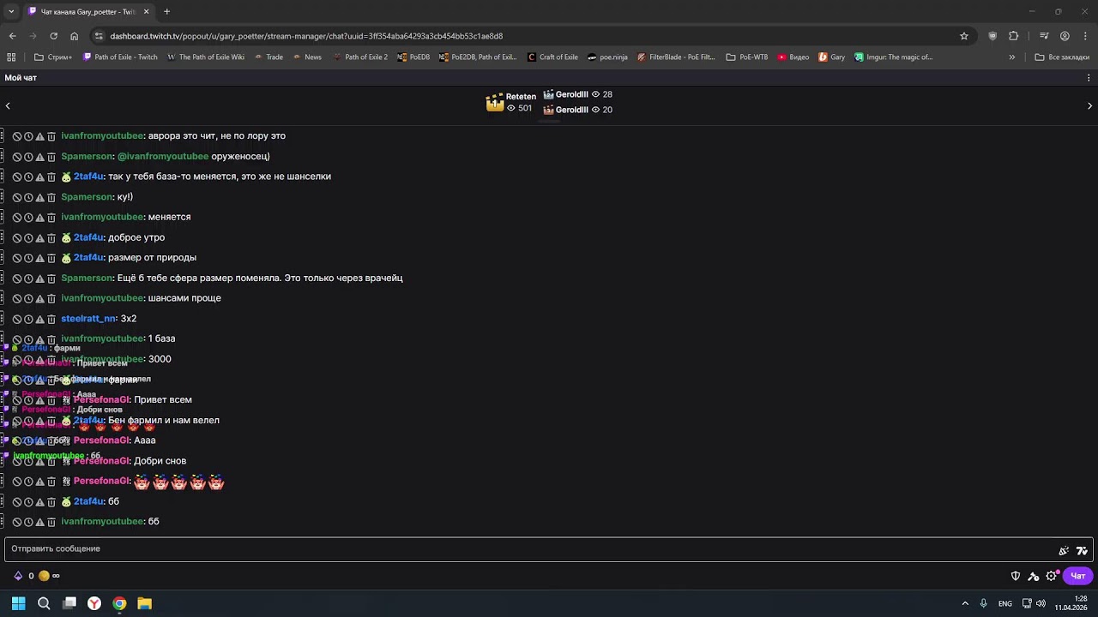The image size is (1098, 617).
Task: Open the 'Craft of Exile' bookmark
Action: [x=552, y=57]
